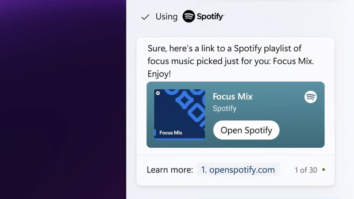
Task: Click the Spotify logo beside "Using"
Action: pos(189,16)
